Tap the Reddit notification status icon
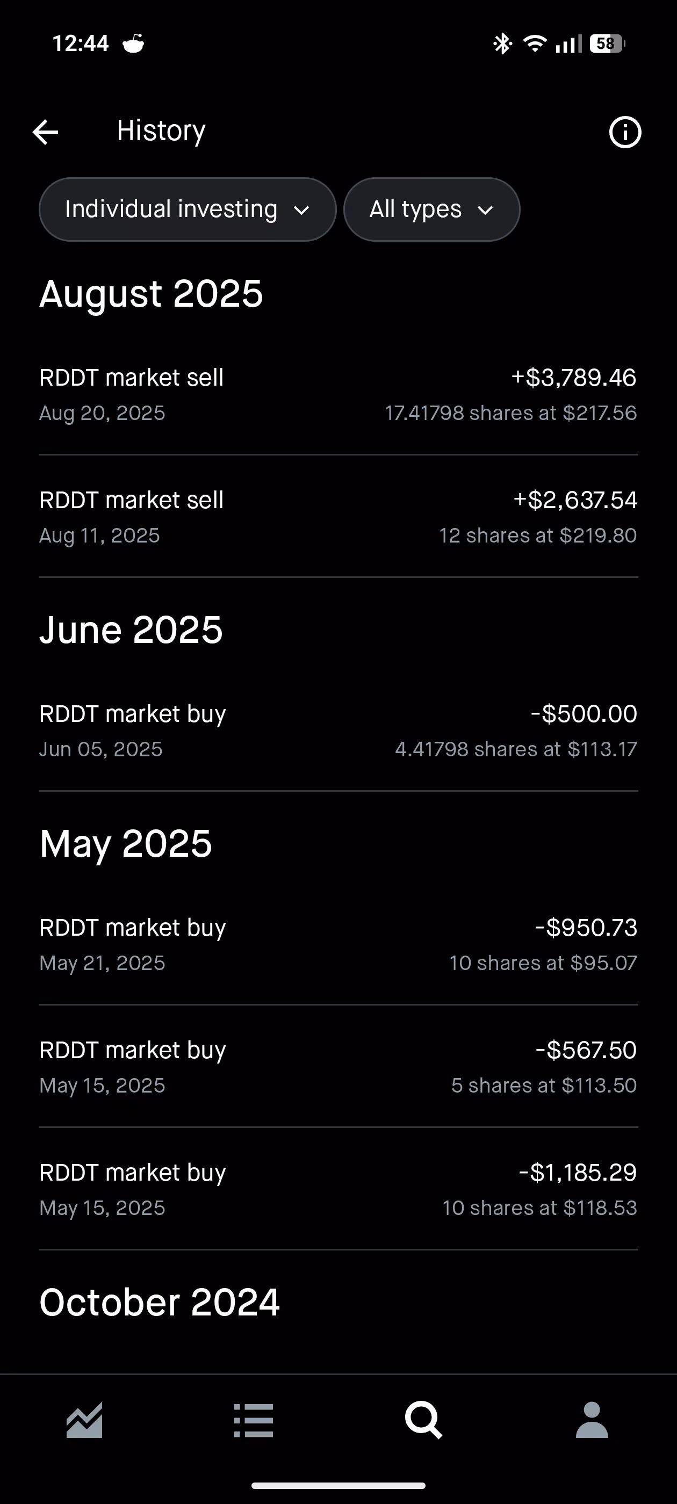The width and height of the screenshot is (677, 1504). 133,43
